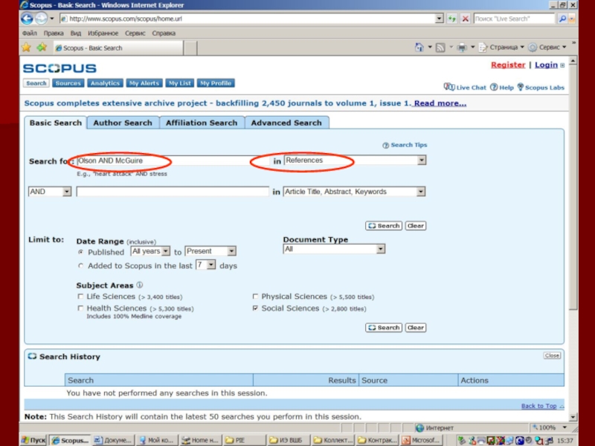Select the Published radio button

click(80, 252)
